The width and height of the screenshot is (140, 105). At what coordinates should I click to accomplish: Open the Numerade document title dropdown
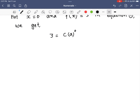[70, 6]
